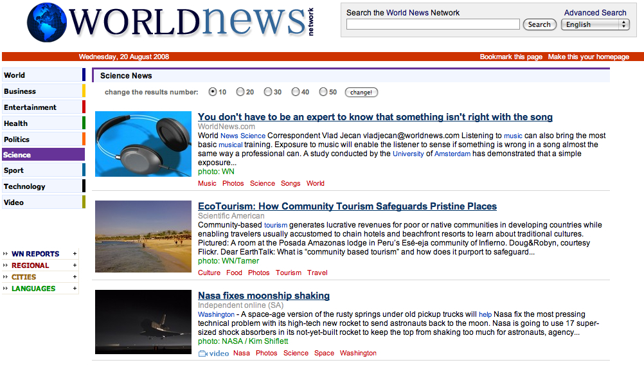The width and height of the screenshot is (644, 367).
Task: Open the Video section
Action: coord(44,202)
